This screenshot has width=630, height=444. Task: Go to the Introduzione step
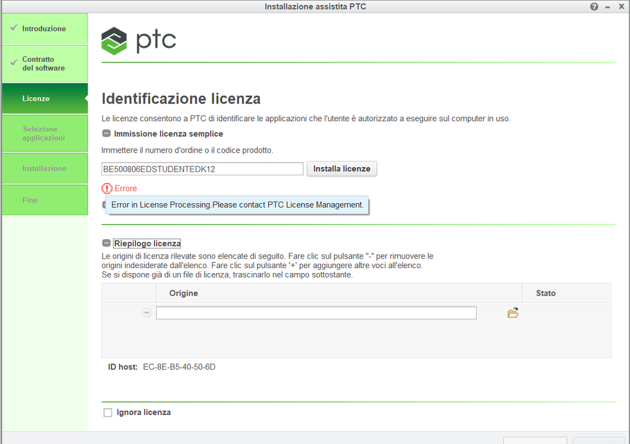tap(45, 28)
